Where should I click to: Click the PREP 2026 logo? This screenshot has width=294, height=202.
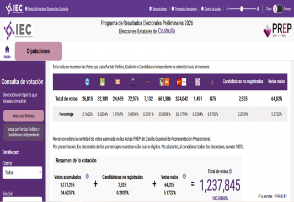[x=277, y=30]
